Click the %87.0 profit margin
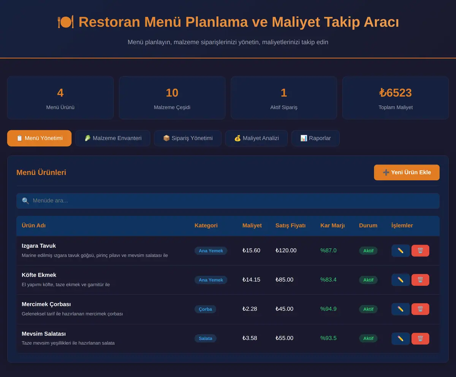 328,250
